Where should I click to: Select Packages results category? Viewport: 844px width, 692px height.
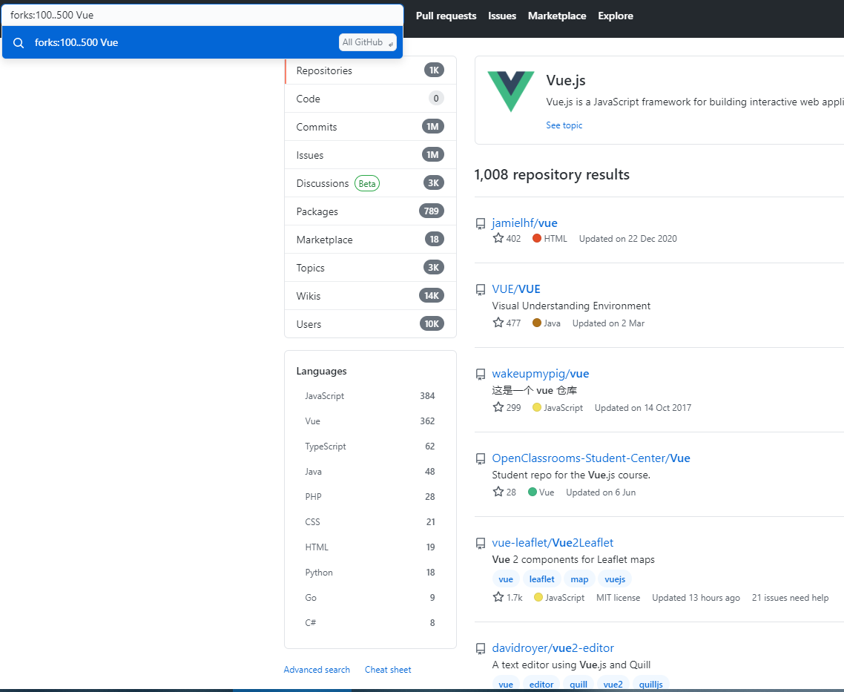pyautogui.click(x=370, y=211)
